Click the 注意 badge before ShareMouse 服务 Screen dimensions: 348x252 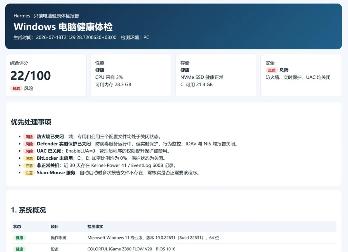[29, 173]
